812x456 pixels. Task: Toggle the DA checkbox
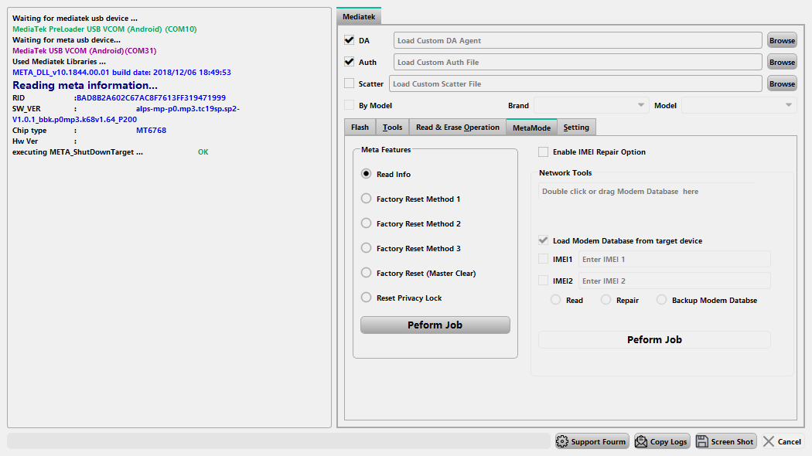[349, 40]
